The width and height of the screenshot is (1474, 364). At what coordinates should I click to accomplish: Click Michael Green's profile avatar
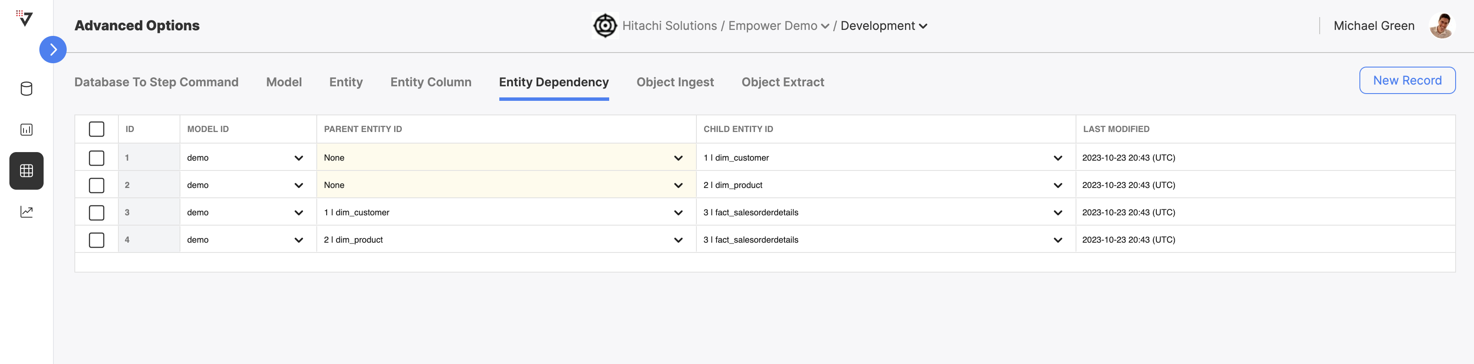(x=1442, y=26)
